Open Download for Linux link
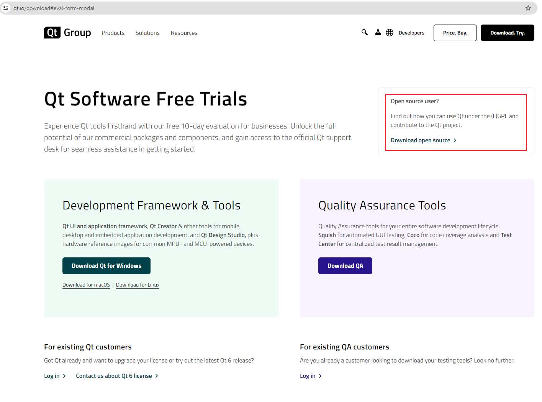This screenshot has height=402, width=542. (138, 285)
